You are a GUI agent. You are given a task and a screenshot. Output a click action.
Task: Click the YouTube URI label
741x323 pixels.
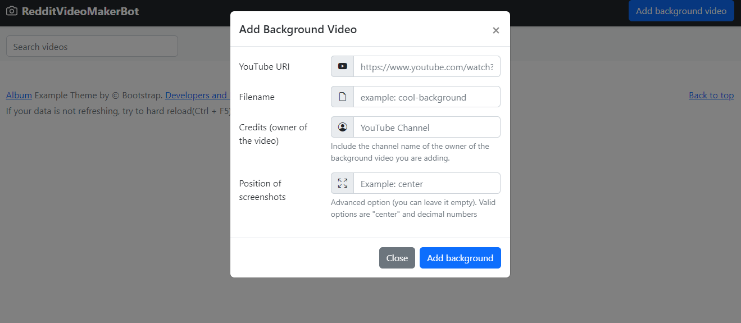click(x=265, y=66)
